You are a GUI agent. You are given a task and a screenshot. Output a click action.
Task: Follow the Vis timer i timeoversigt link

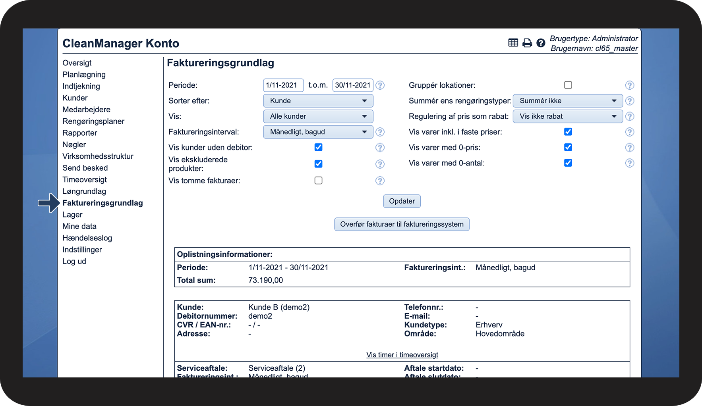[x=402, y=355]
